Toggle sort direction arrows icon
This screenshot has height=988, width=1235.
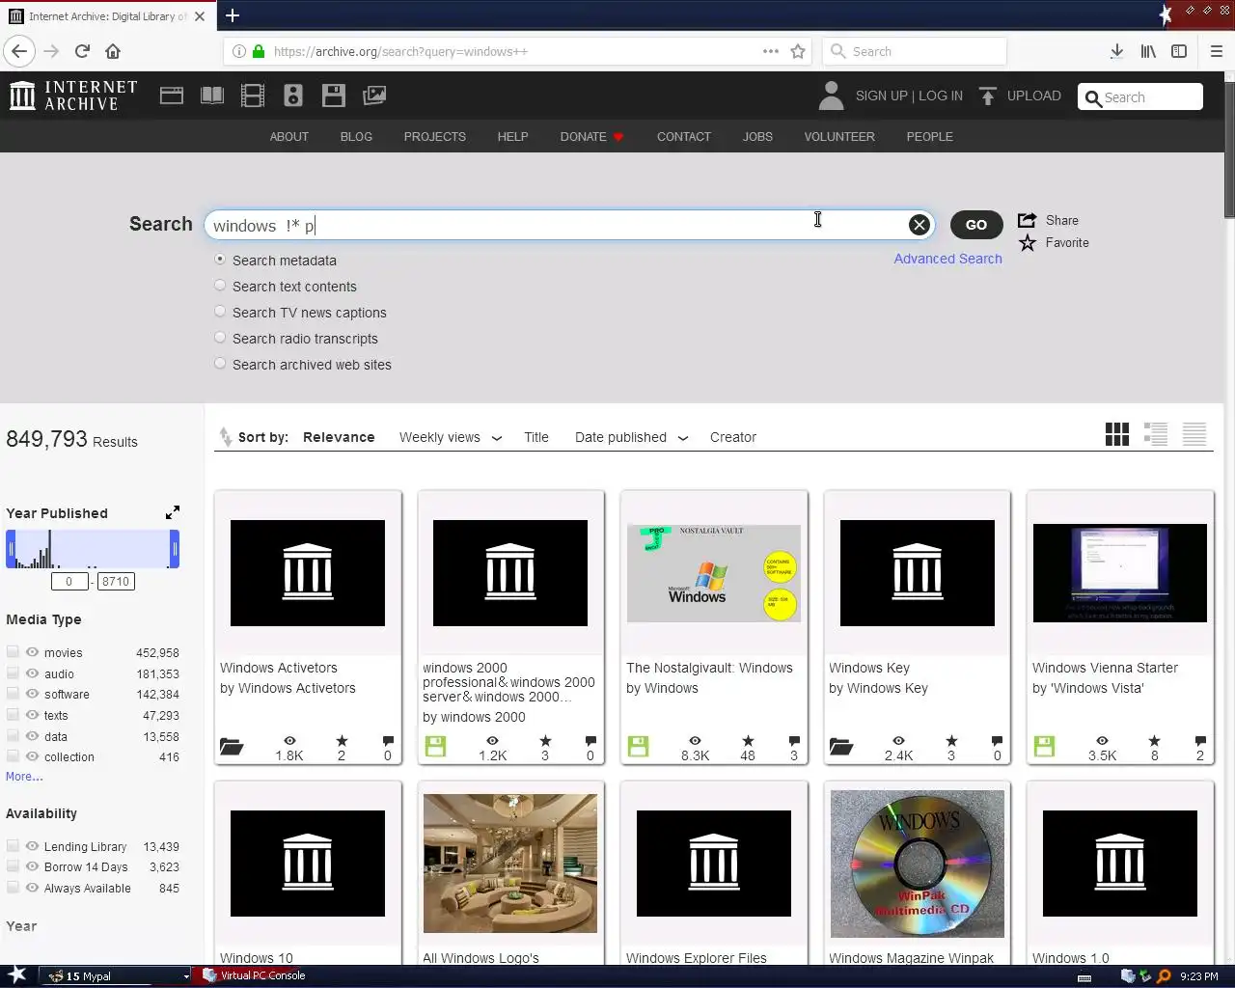coord(226,437)
